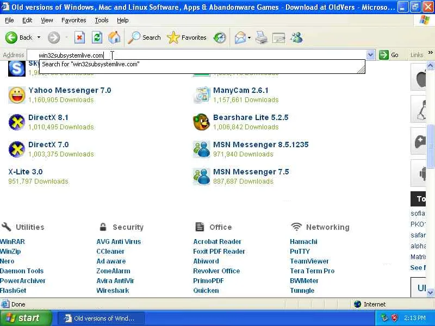Open Favorites pane with star icon

pos(173,37)
